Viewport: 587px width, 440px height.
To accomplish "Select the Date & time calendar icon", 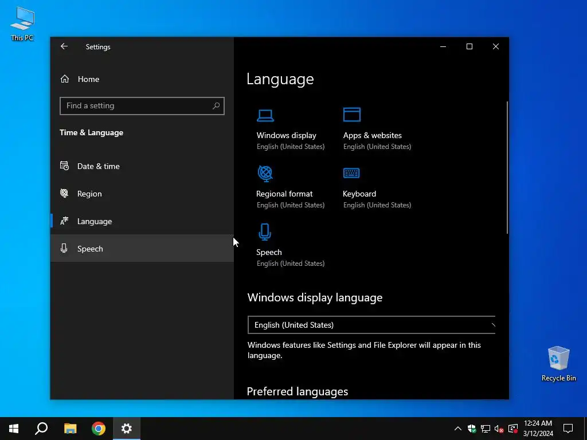I will click(x=64, y=166).
